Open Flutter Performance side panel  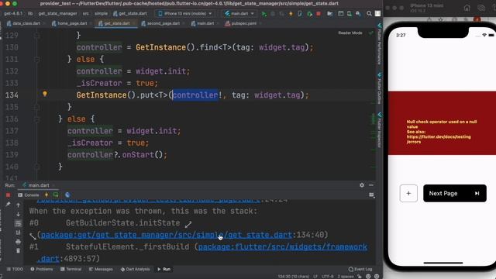pos(379,43)
